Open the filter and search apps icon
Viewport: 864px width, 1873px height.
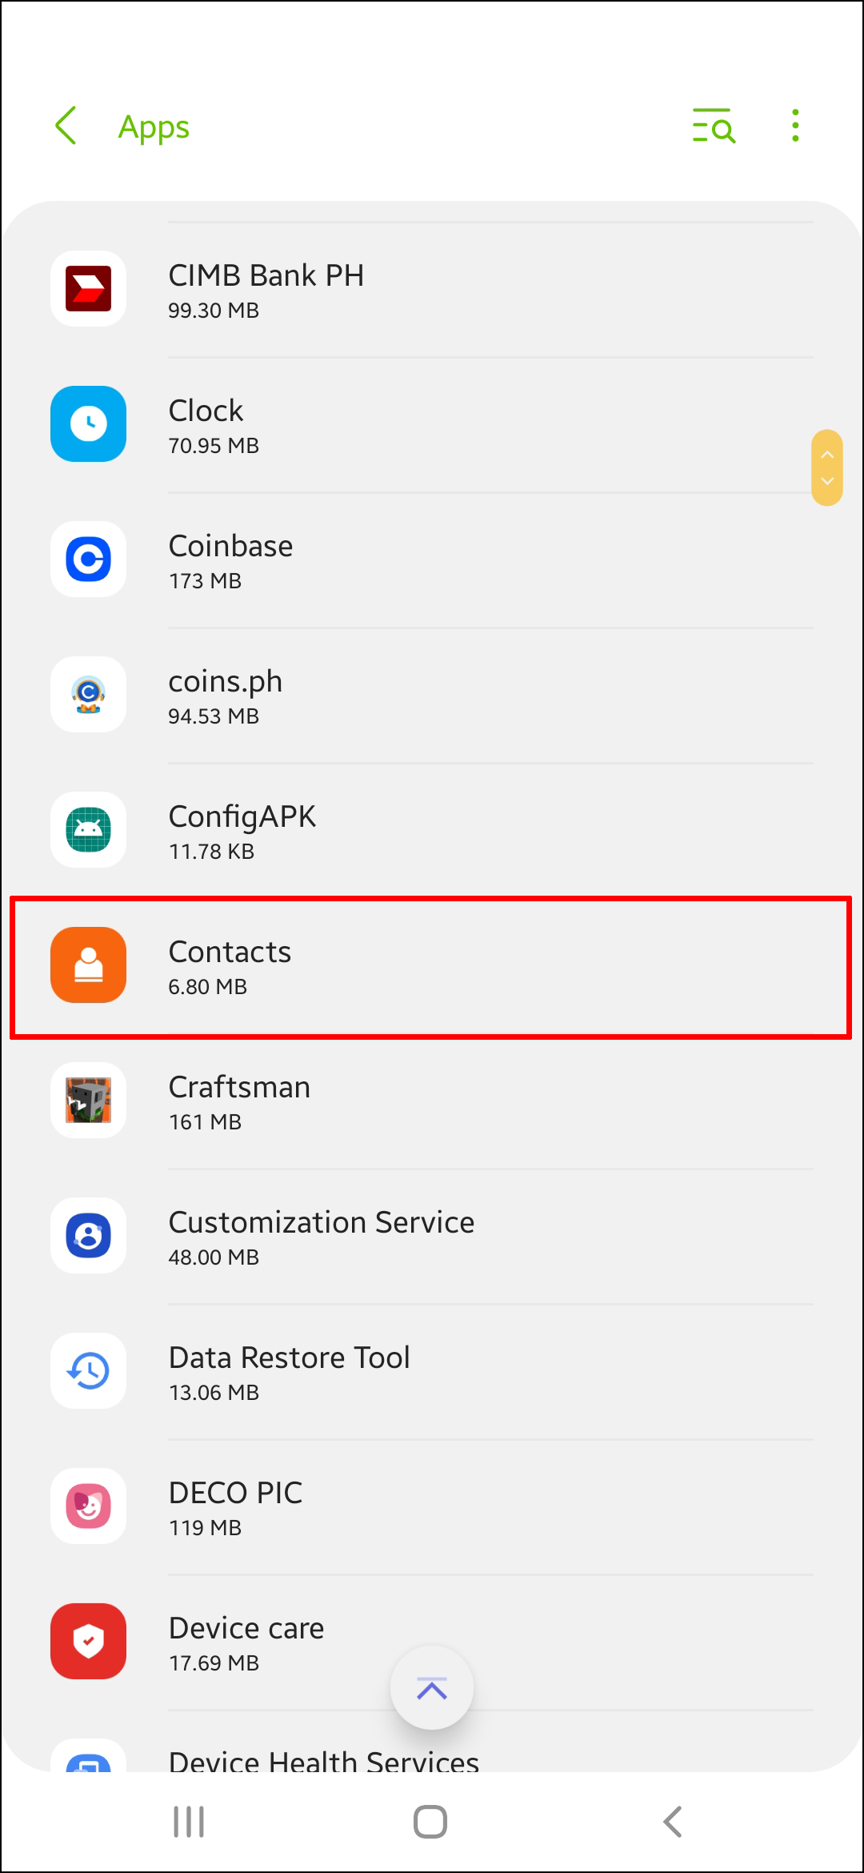713,126
